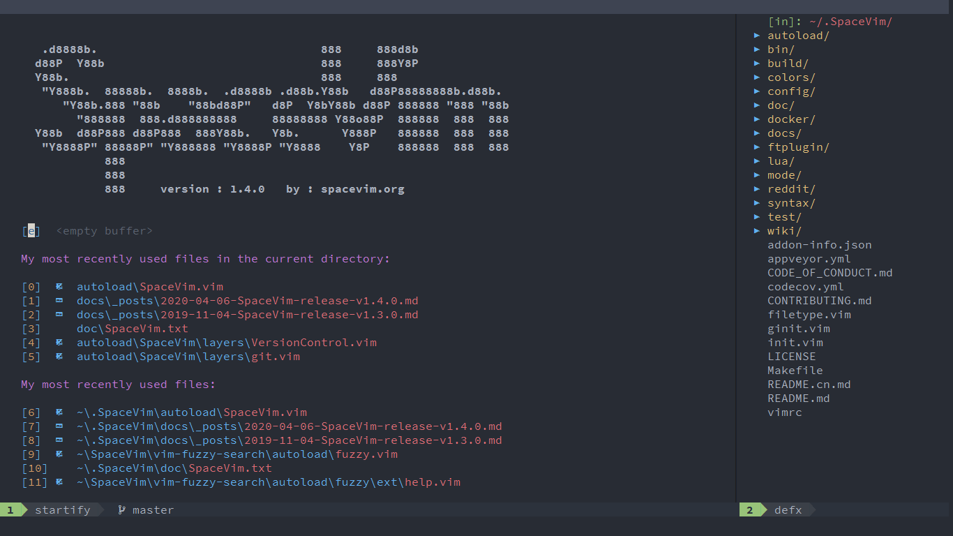Screen dimensions: 953x536
Task: Select CODE_OF_CONDUCT.md in file tree
Action: tap(830, 272)
